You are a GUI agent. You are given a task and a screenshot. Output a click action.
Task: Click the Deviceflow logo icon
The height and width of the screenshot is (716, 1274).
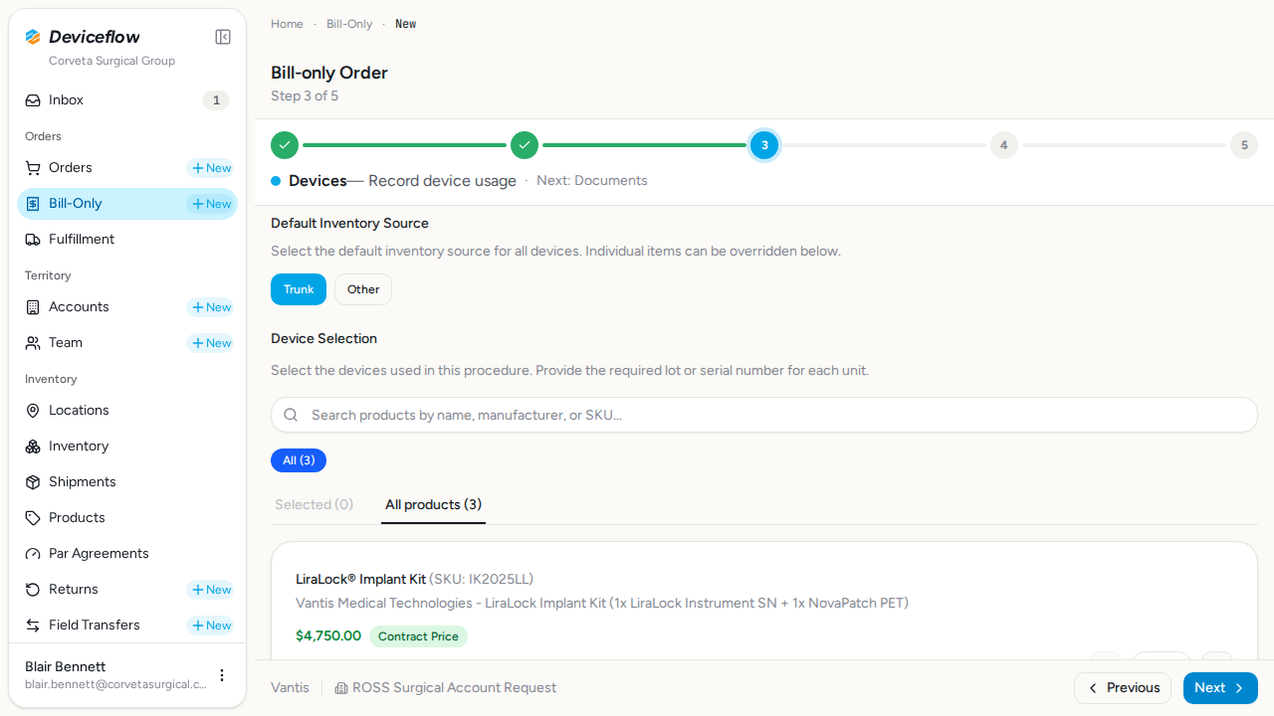pos(33,37)
